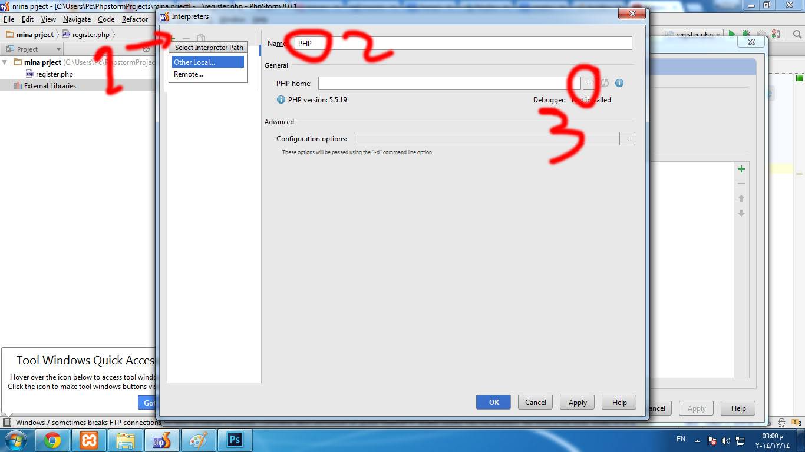
Task: Open Paint from taskbar
Action: coord(199,440)
